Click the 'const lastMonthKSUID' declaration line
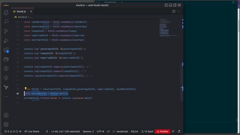240x135 pixels. 55,22
